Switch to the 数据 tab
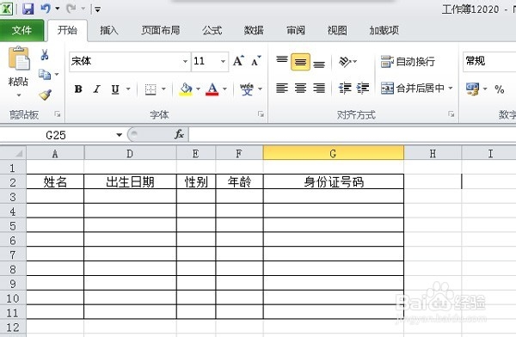The width and height of the screenshot is (516, 337). click(x=254, y=31)
